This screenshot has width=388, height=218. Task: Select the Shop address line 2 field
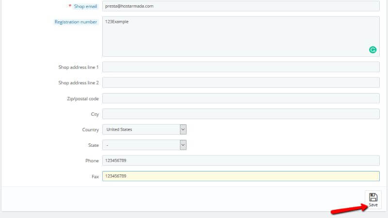tap(241, 83)
